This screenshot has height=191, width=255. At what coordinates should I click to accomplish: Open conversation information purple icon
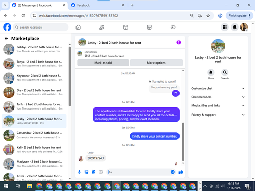pos(178,42)
